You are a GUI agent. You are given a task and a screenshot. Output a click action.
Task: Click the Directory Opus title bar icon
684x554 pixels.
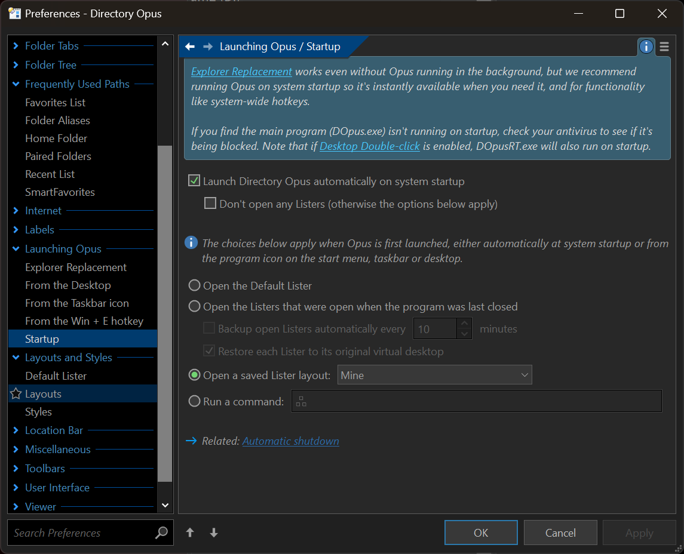(x=14, y=14)
